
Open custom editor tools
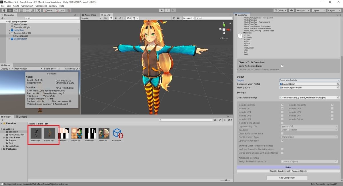coord(39,10)
